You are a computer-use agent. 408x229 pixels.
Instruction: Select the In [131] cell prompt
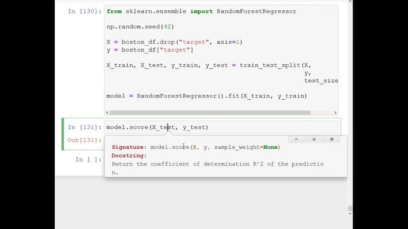tap(84, 127)
